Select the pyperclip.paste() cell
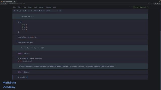The image size is (161, 90). 80,42
